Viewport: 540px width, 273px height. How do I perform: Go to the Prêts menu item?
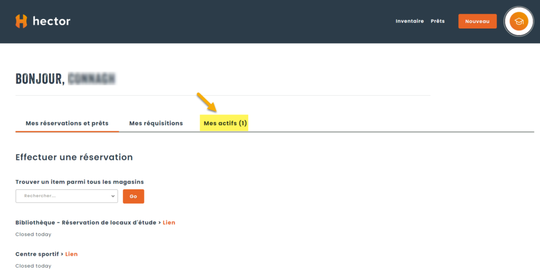pos(437,22)
